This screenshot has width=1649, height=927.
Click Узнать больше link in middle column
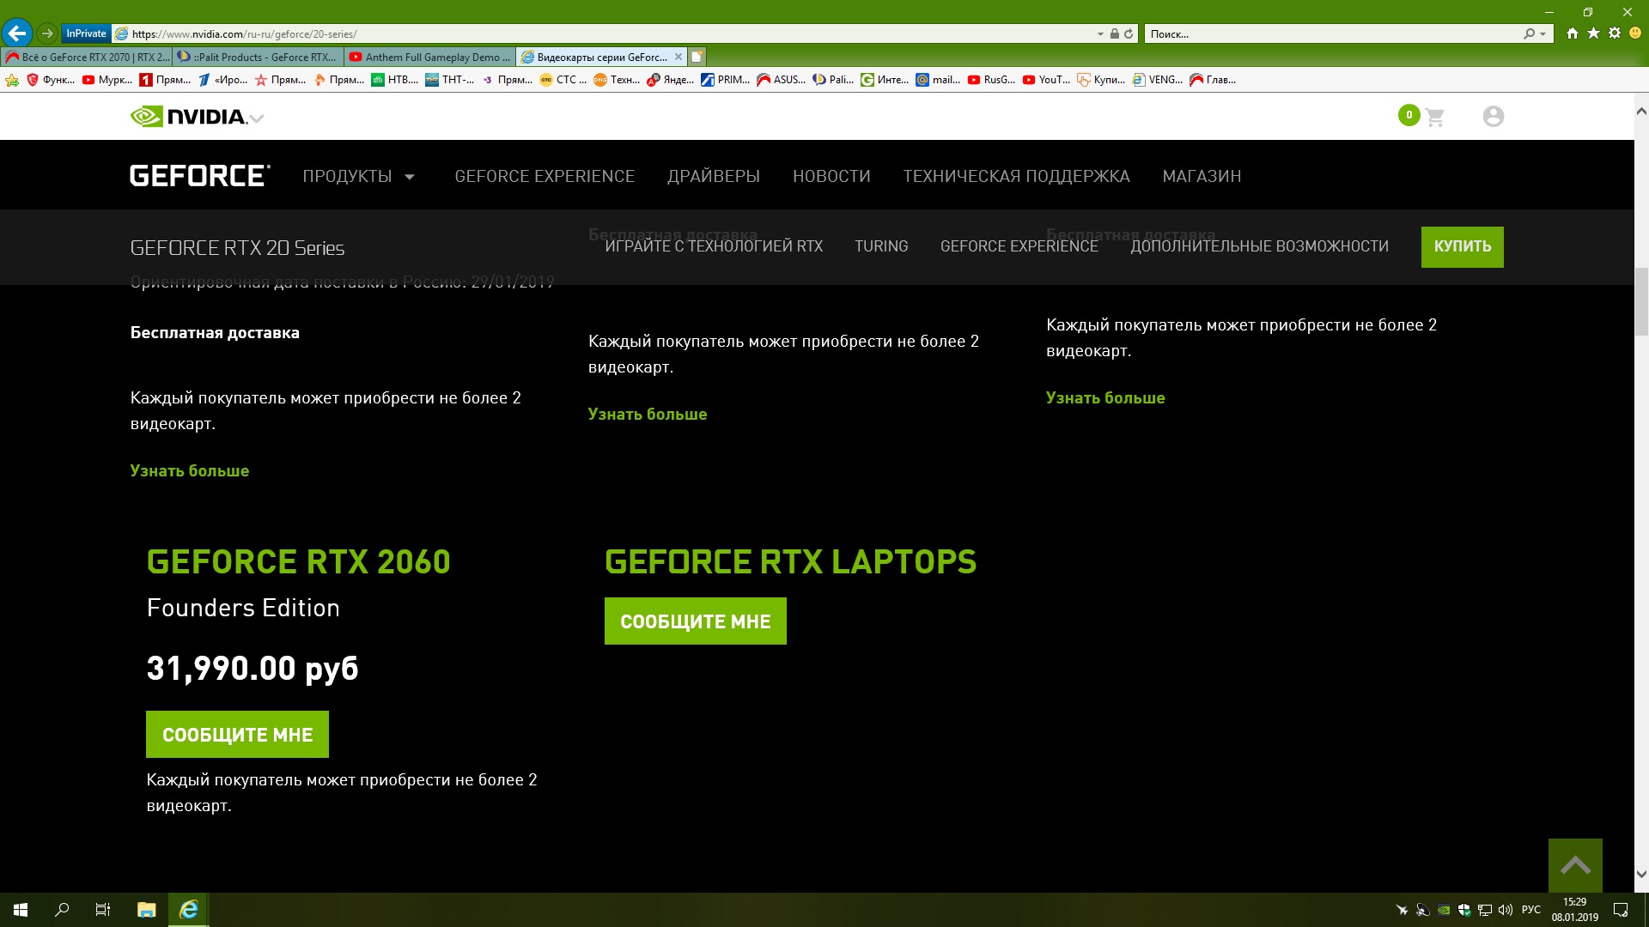[647, 415]
